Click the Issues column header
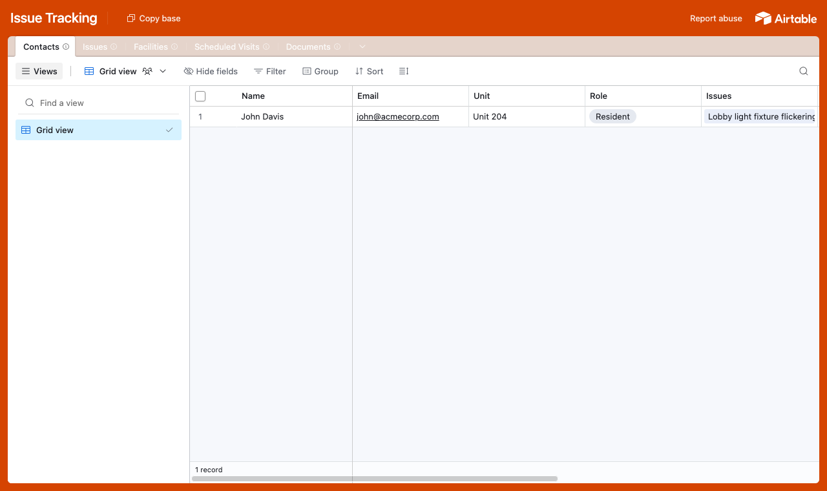827x491 pixels. (x=760, y=96)
